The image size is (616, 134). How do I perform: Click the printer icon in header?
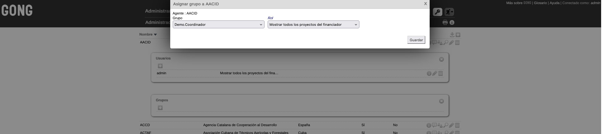[445, 22]
